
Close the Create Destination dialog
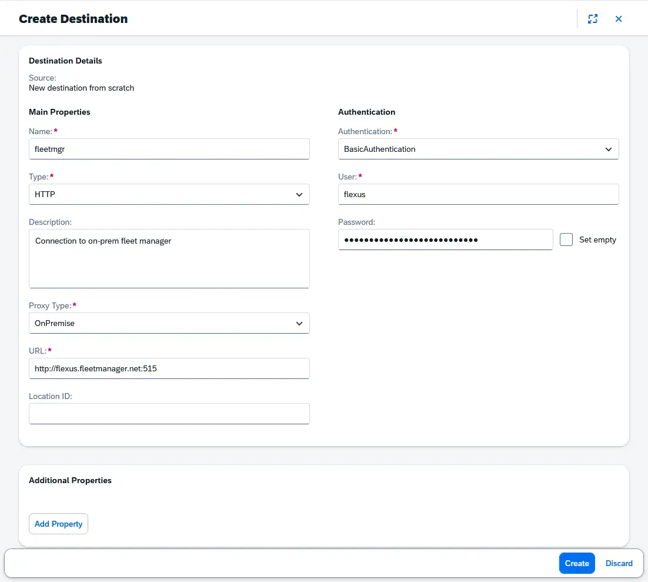(x=619, y=19)
